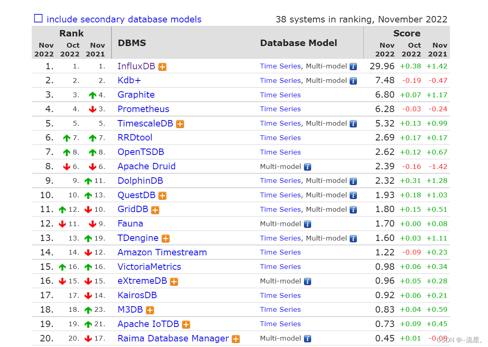Open the Apache Druid link
This screenshot has width=488, height=347.
point(146,166)
